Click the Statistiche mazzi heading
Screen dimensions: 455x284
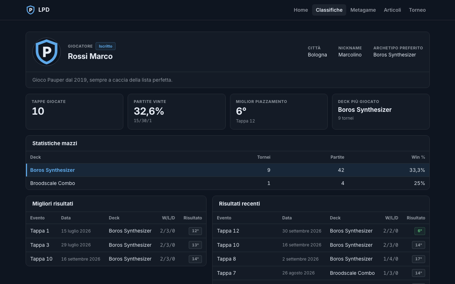click(55, 143)
